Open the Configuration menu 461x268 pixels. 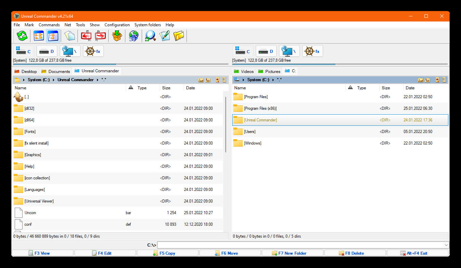tap(117, 25)
